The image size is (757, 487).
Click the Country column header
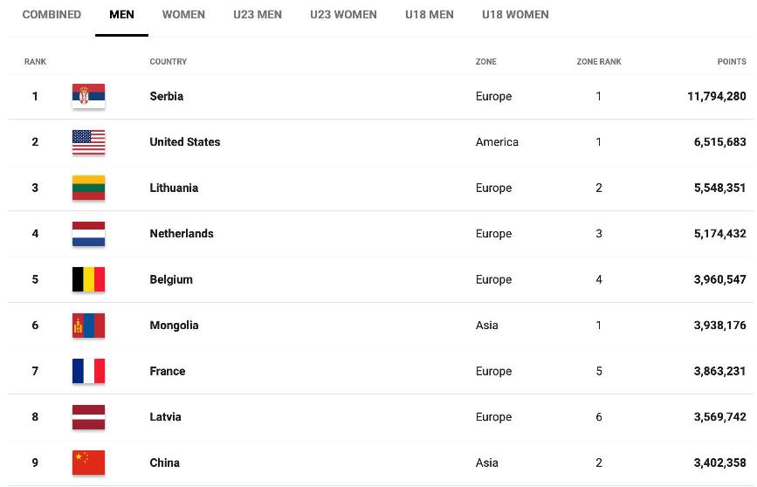click(x=169, y=62)
